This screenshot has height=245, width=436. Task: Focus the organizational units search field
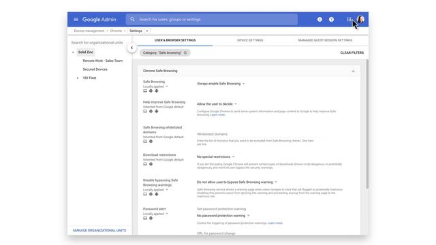97,42
